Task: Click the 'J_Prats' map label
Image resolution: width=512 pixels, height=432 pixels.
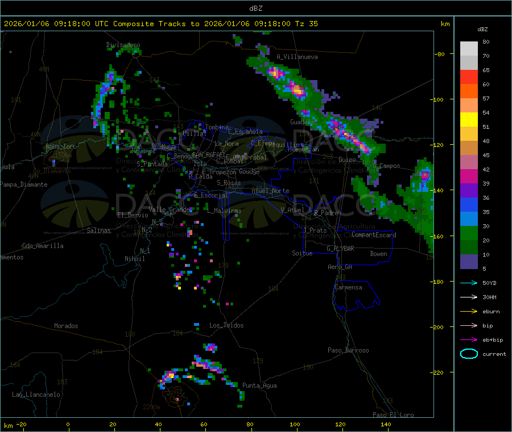Action: pos(315,230)
